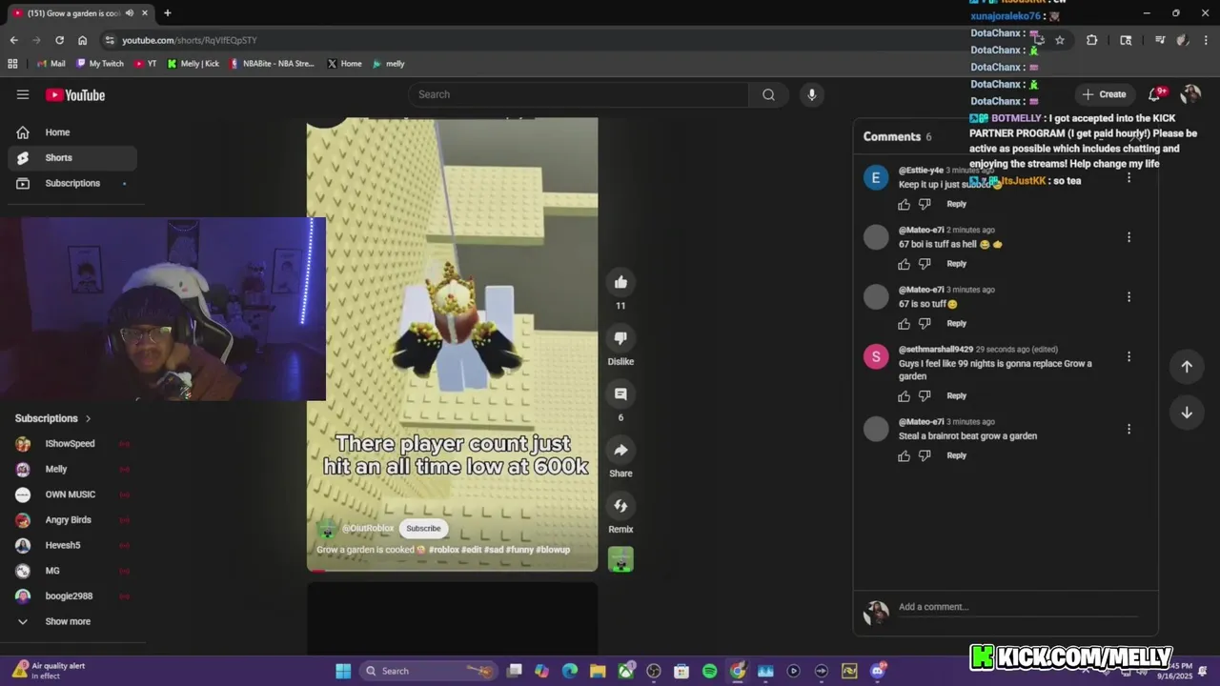
Task: Like the short video
Action: (x=620, y=282)
